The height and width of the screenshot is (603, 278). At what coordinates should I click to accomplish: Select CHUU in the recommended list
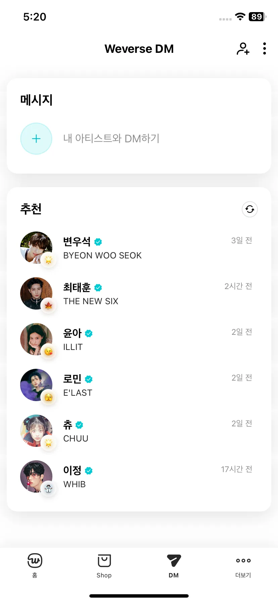click(x=139, y=431)
